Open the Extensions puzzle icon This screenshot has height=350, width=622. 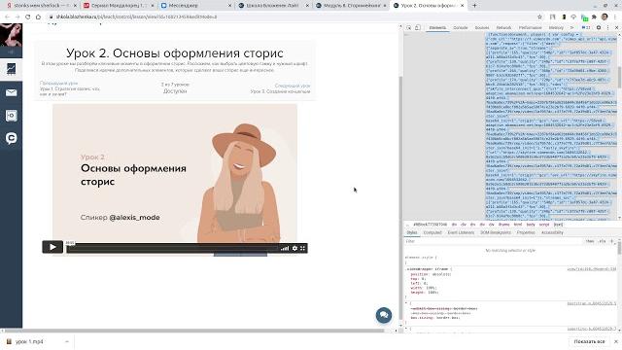(594, 17)
